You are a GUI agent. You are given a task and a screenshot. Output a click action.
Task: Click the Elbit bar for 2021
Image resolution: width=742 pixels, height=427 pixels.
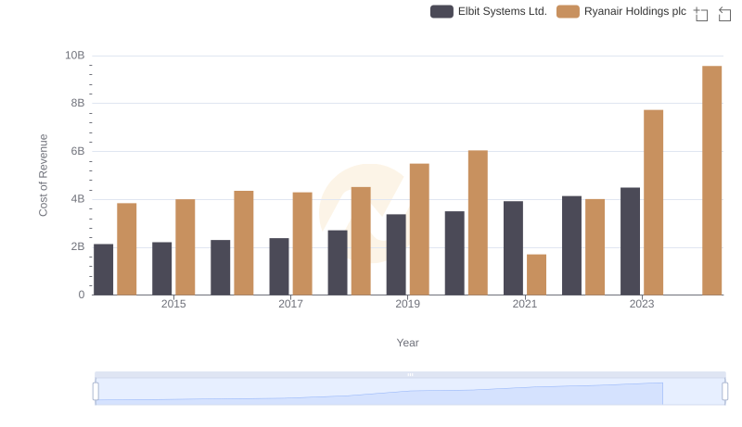pyautogui.click(x=513, y=248)
